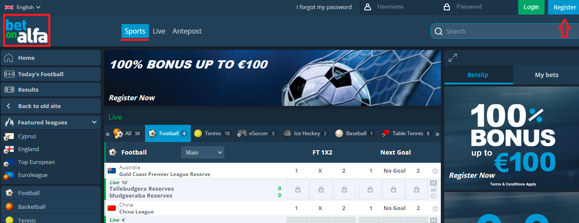This screenshot has width=579, height=223.
Task: Open match statistics icon for Tallebudgera Reserves
Action: [x=433, y=189]
